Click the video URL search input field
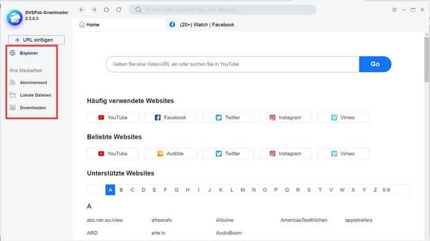The height and width of the screenshot is (241, 430). [x=233, y=64]
